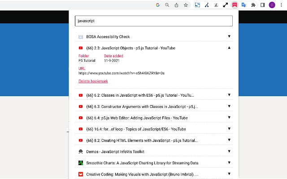
Task: Expand the 6.3 Constructor Arguments bookmark
Action: [229, 106]
